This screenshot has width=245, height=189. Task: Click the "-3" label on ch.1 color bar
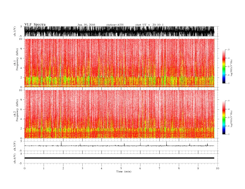[228, 50]
